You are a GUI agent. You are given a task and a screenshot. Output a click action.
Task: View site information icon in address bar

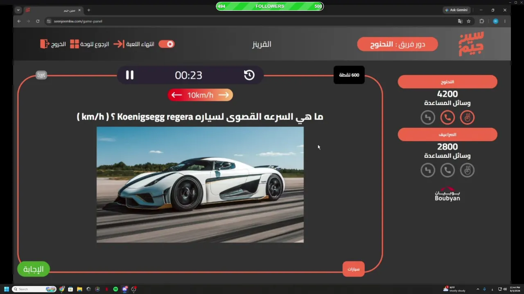coord(49,21)
